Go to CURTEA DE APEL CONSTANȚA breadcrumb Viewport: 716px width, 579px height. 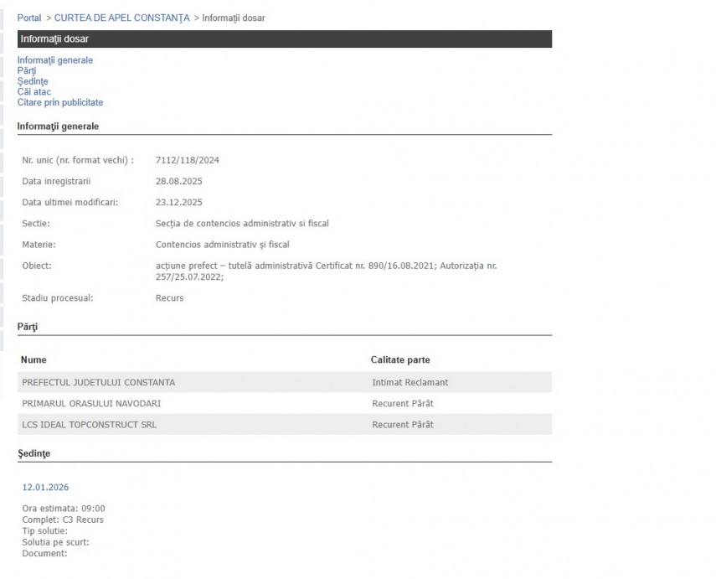[x=122, y=18]
